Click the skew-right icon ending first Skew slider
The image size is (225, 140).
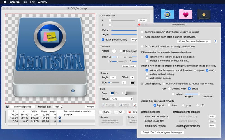[125, 57]
